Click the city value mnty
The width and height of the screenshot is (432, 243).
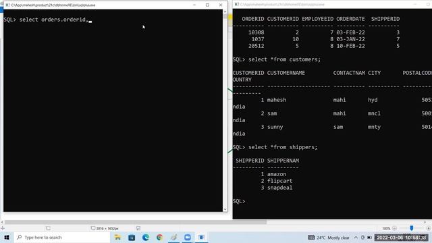pos(374,127)
